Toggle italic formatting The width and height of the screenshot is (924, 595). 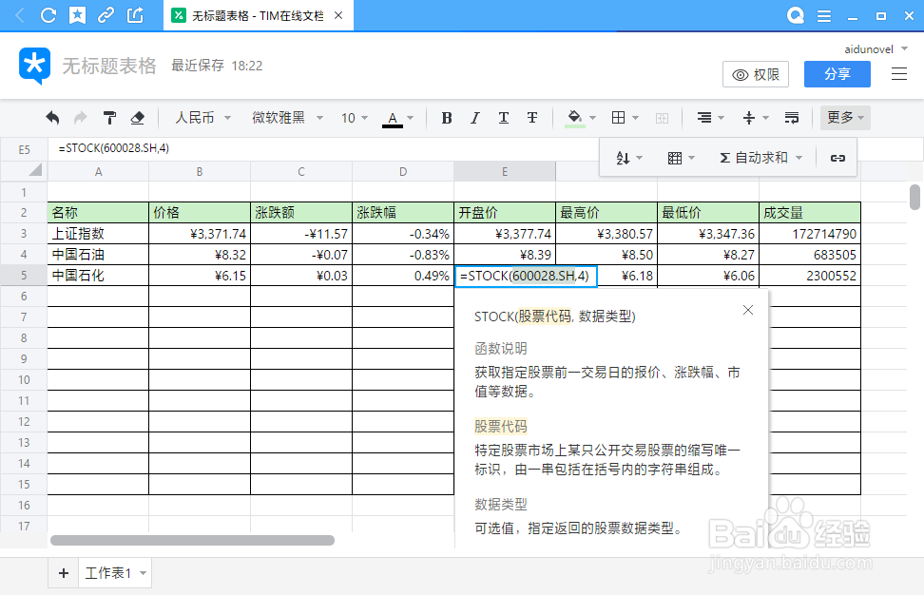point(475,118)
